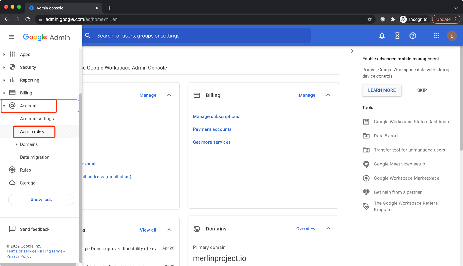
Task: Open the help question mark icon
Action: click(x=413, y=36)
